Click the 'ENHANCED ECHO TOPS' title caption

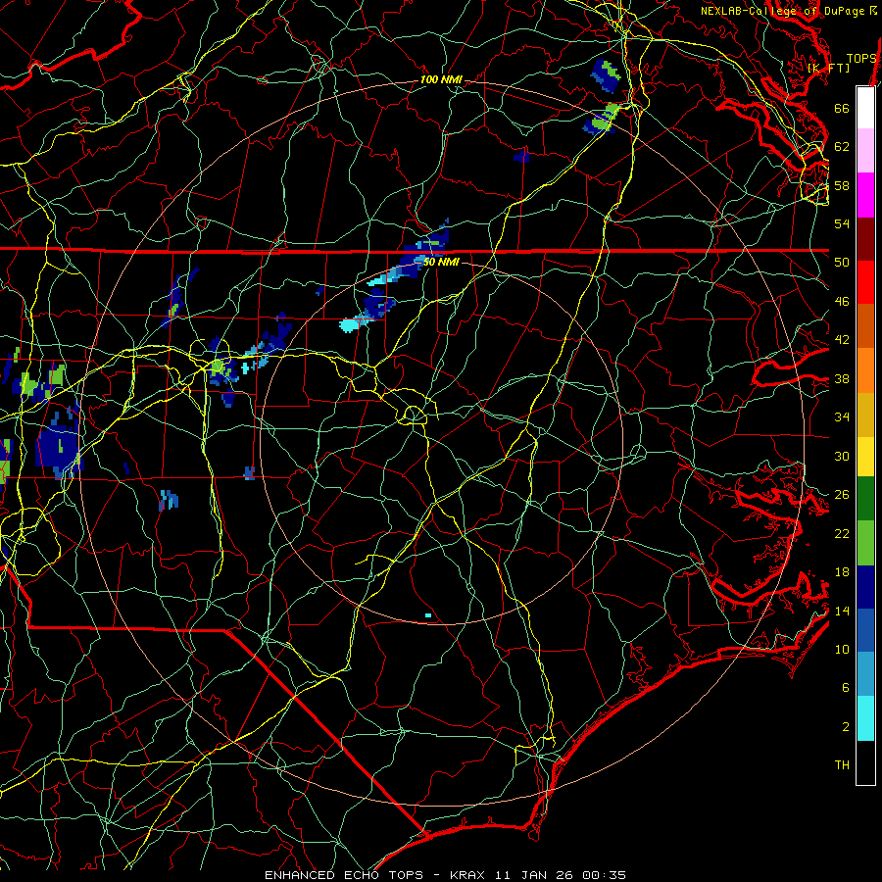point(344,875)
